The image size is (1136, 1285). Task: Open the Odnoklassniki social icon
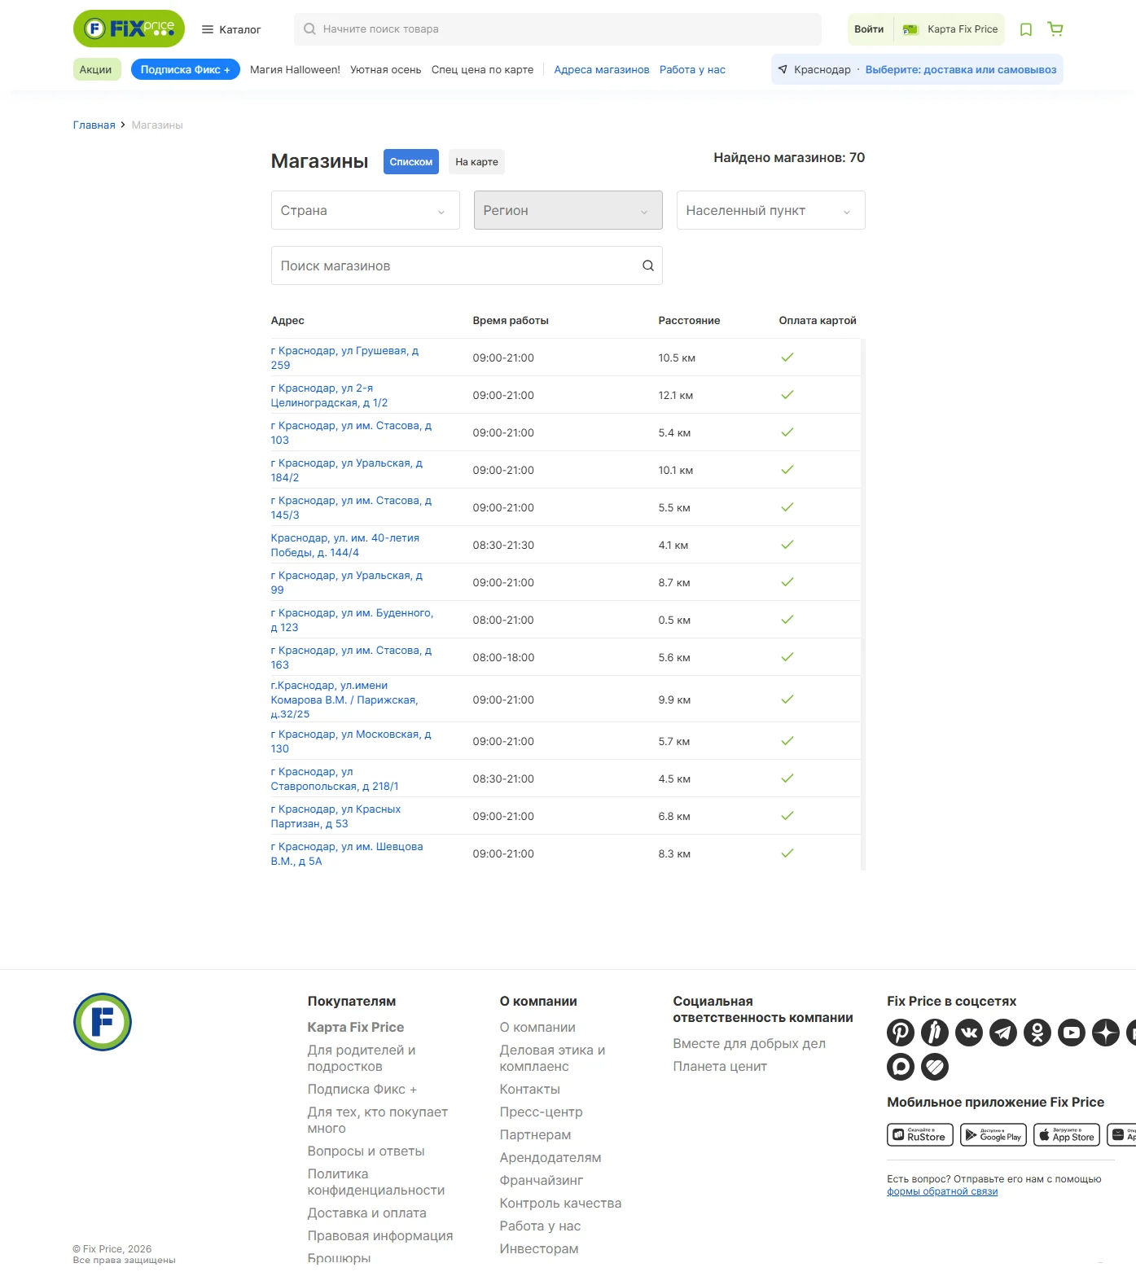click(x=1037, y=1033)
